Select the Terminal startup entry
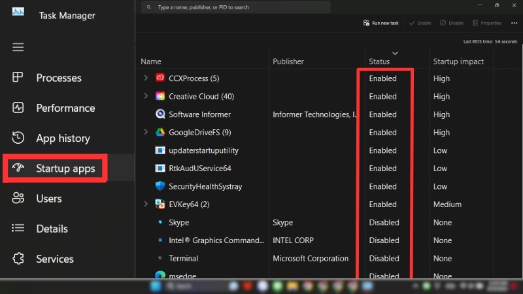Image resolution: width=523 pixels, height=294 pixels. (x=183, y=258)
